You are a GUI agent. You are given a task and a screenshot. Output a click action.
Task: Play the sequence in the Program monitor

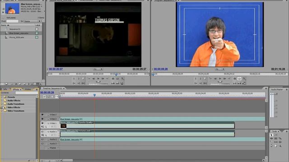pos(220,79)
